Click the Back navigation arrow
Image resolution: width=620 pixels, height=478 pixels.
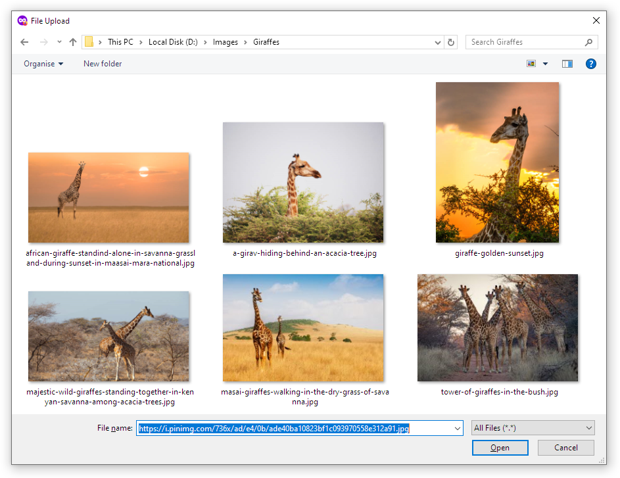tap(24, 42)
